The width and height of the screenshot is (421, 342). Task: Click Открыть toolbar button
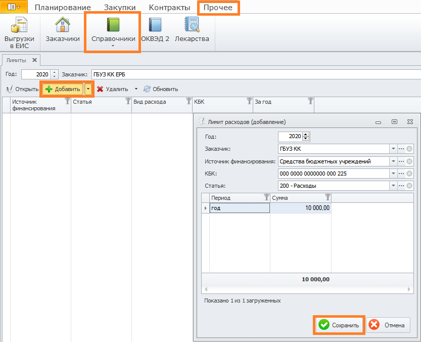(23, 89)
